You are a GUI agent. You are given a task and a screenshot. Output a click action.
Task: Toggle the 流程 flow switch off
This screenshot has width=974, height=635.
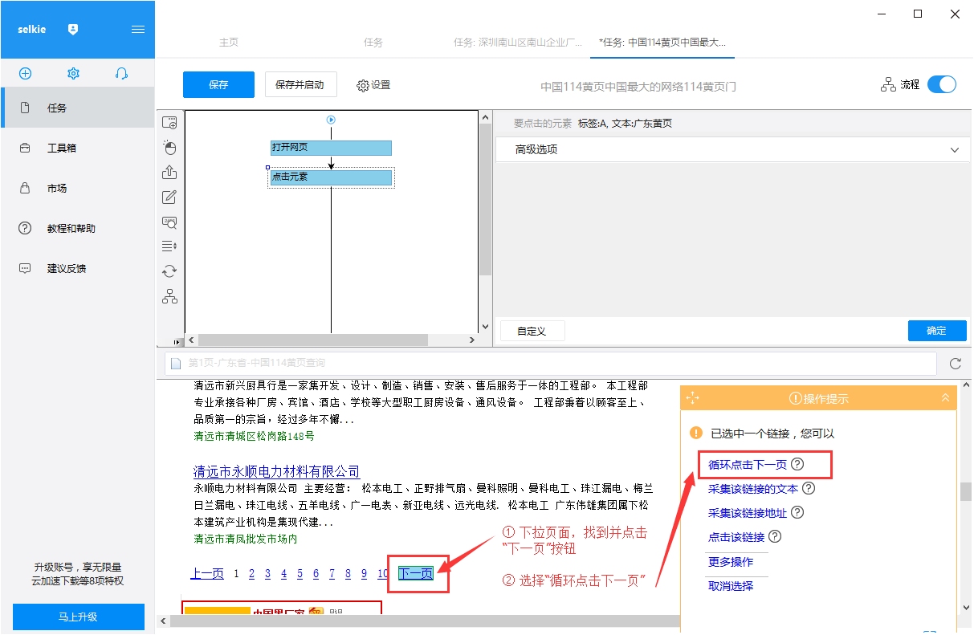pyautogui.click(x=941, y=83)
